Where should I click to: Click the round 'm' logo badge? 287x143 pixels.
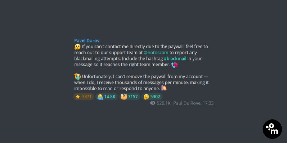[272, 129]
